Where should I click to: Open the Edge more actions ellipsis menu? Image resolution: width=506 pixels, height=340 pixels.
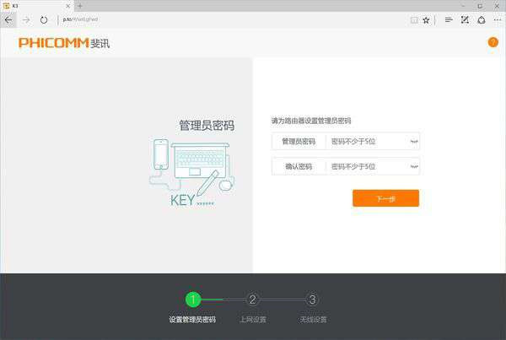(x=497, y=19)
